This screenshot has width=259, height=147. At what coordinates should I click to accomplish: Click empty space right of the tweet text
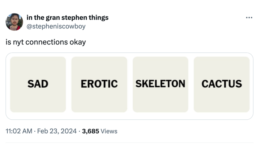[164, 42]
